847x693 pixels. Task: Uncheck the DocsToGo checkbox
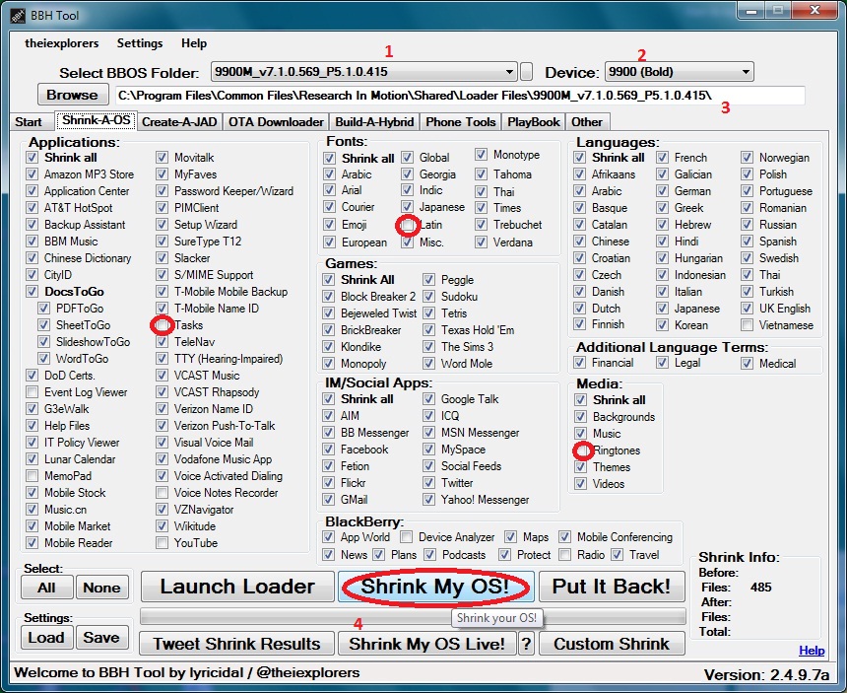tap(32, 292)
